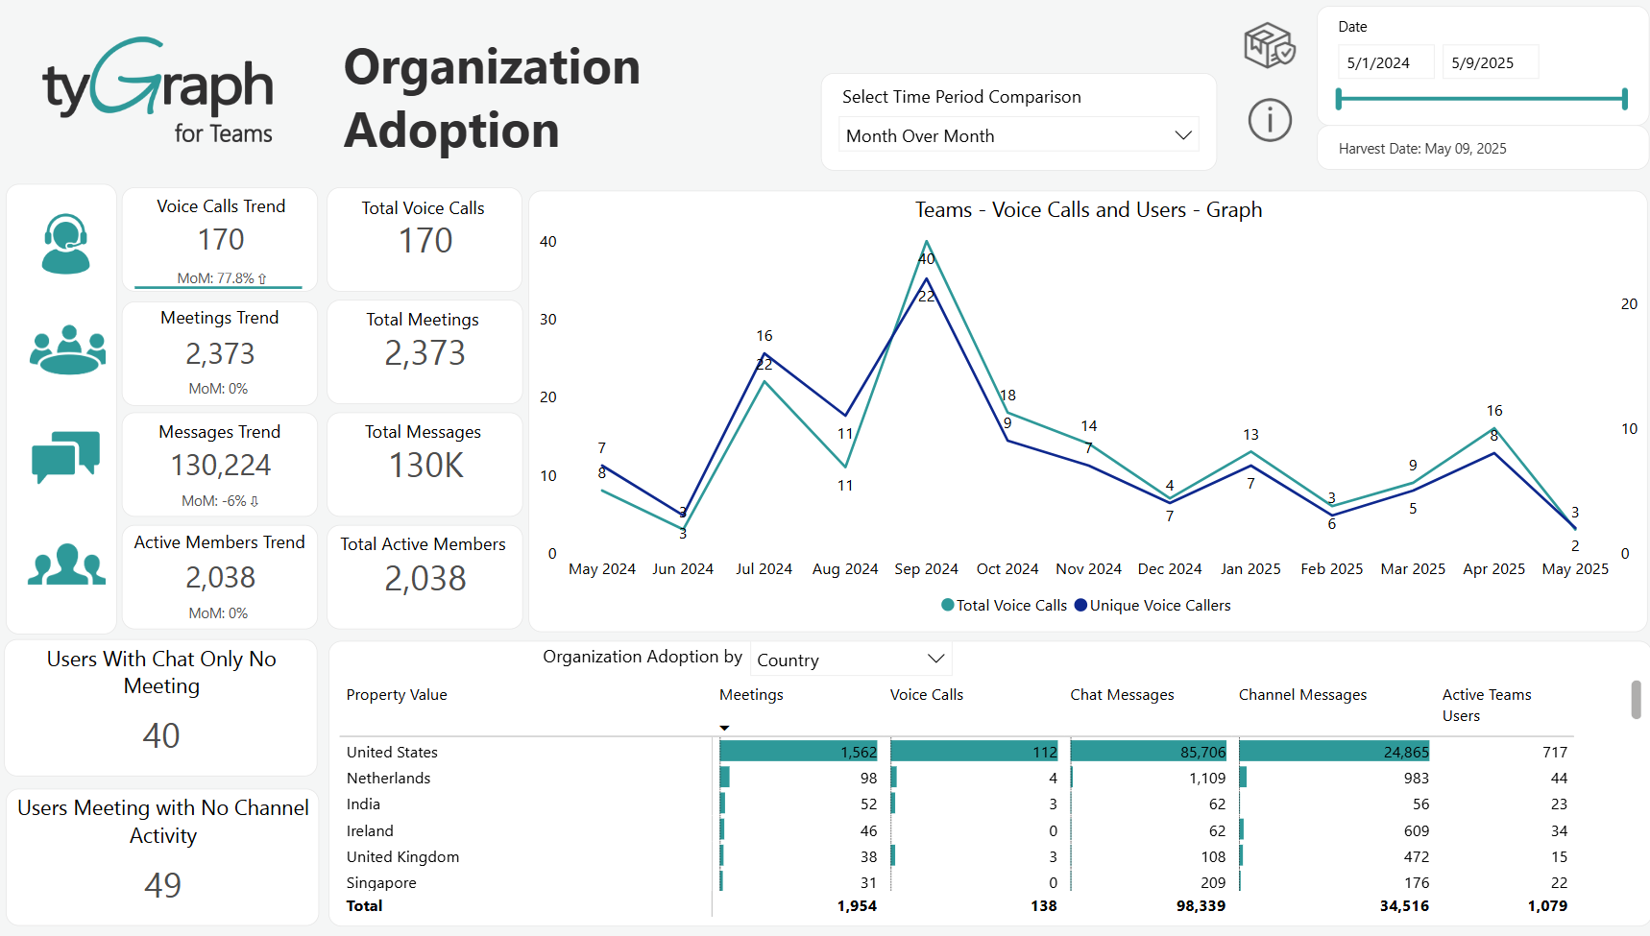This screenshot has height=936, width=1650.
Task: Click the 5/1/2024 start date field
Action: click(x=1385, y=60)
